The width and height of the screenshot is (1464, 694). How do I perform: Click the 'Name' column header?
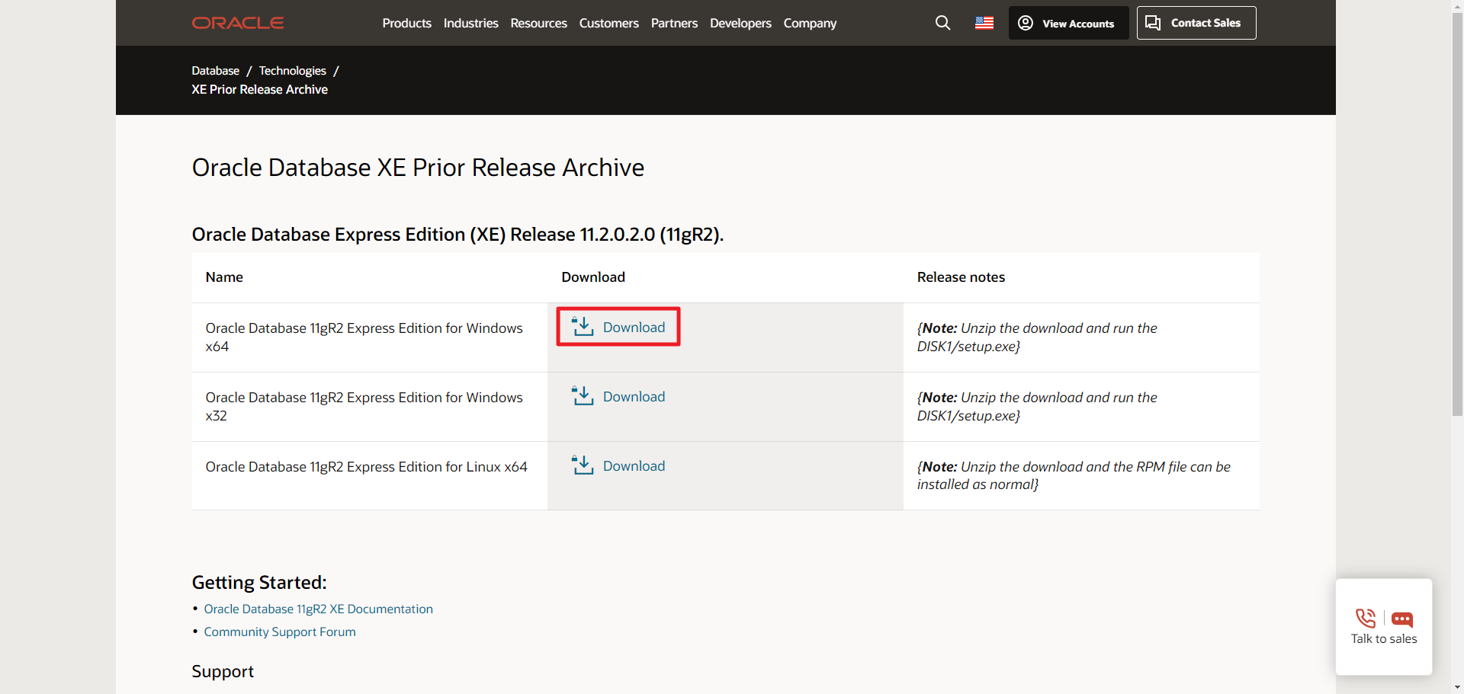point(224,277)
